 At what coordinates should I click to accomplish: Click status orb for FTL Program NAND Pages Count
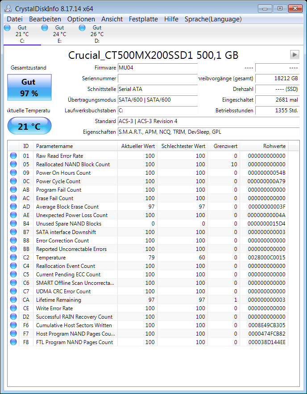pyautogui.click(x=13, y=342)
